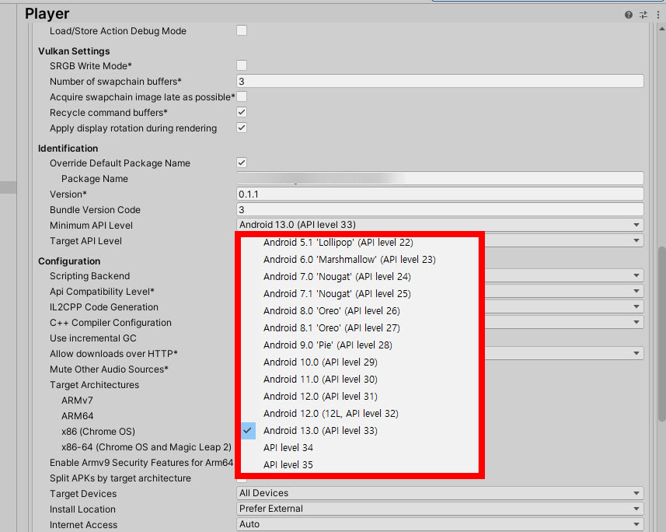Open the Install Location dropdown
The height and width of the screenshot is (532, 666).
440,509
